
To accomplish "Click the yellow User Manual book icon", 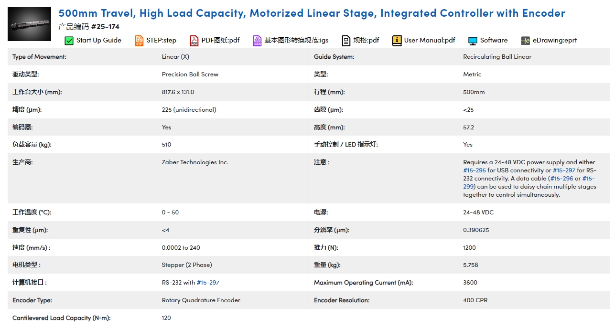I will point(397,41).
